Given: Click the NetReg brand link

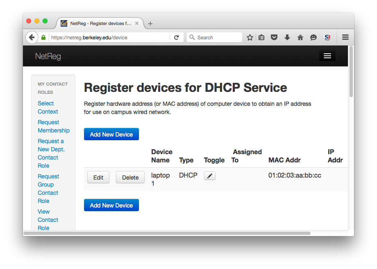Looking at the screenshot, I should point(48,56).
